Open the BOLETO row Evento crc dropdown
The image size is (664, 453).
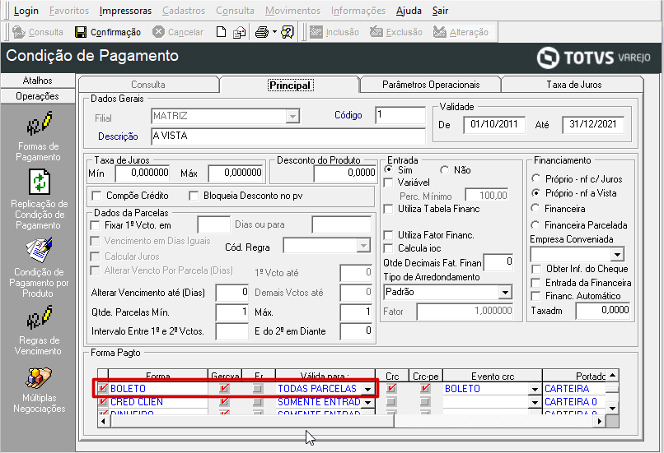535,389
